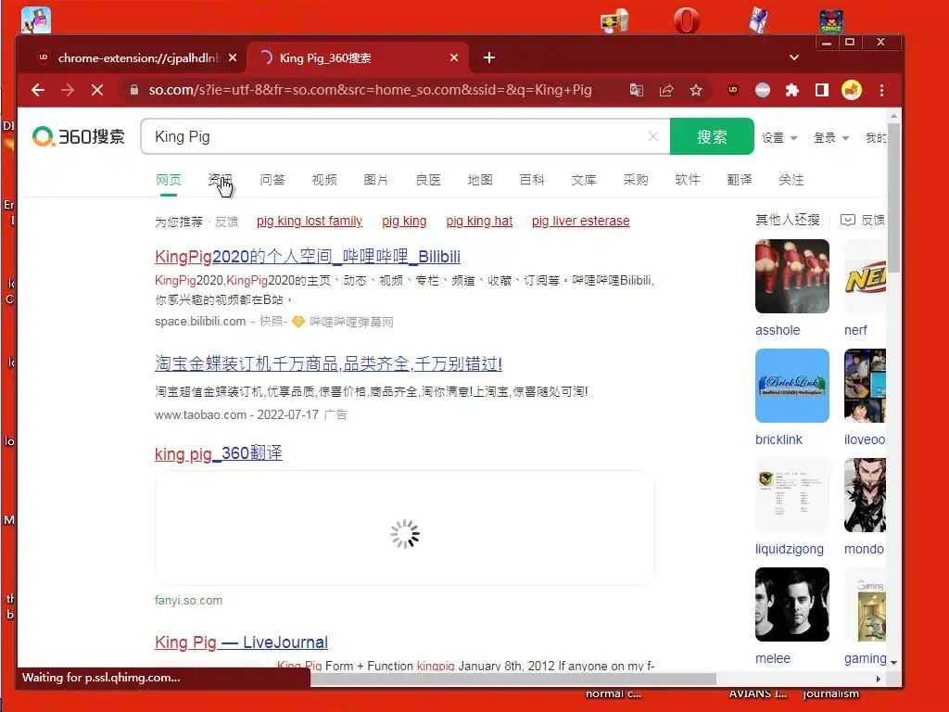Open the KingPig2020 Bilibili result

click(308, 257)
